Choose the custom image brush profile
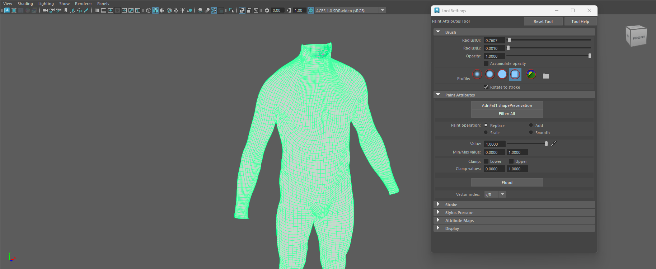Screen dimensions: 656x269 (x=531, y=74)
